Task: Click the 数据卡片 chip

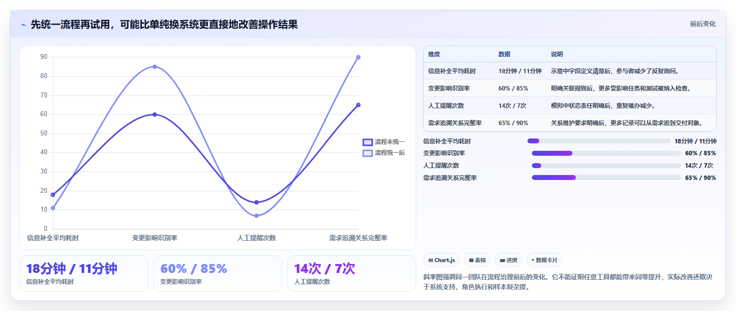Action: tap(544, 260)
